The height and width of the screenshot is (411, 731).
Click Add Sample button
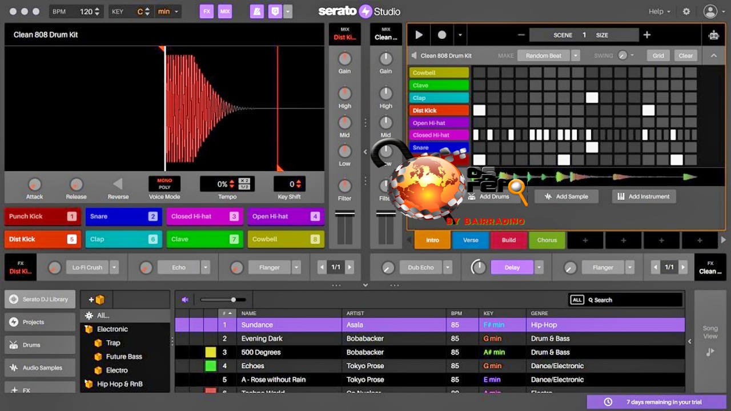click(566, 196)
